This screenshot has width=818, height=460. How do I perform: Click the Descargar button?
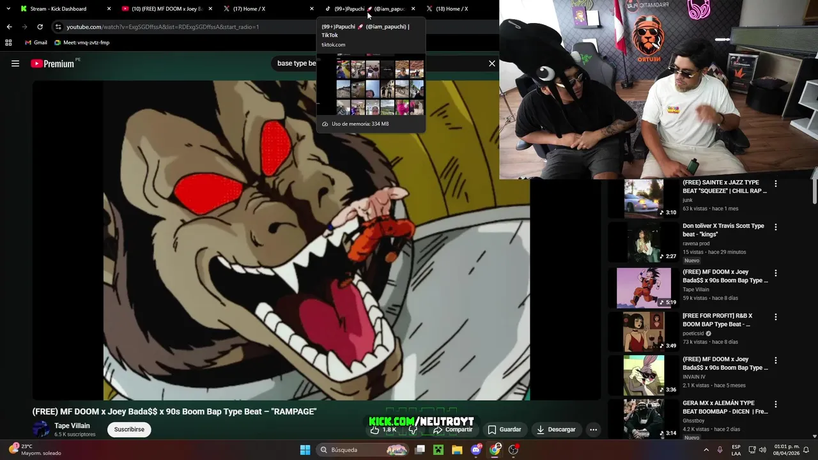pos(556,430)
